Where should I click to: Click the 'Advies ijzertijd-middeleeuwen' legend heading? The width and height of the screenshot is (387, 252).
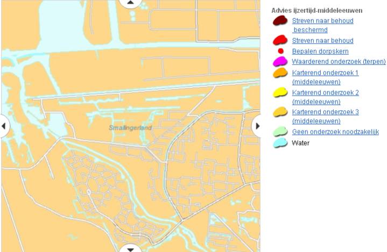point(317,11)
